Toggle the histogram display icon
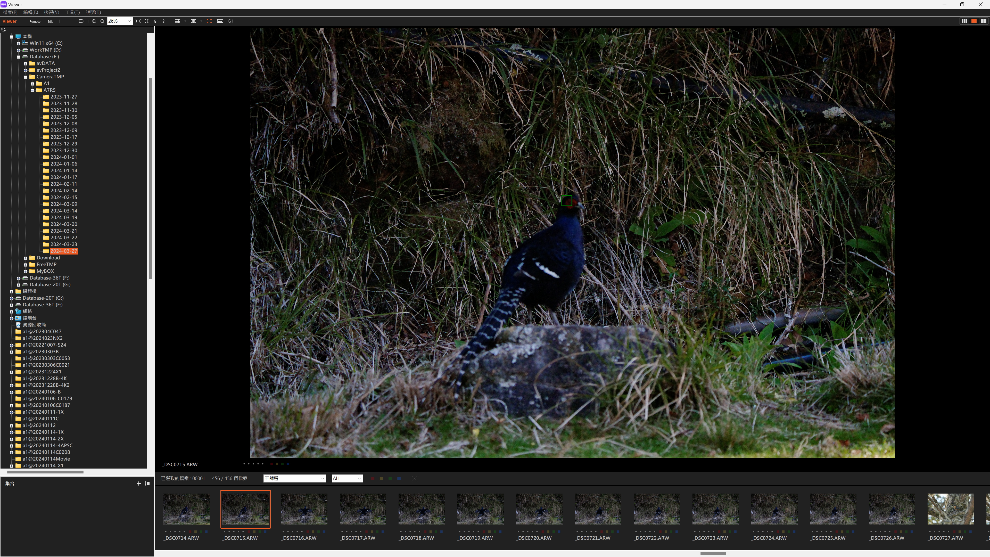Screen dimensions: 990x557 [220, 21]
